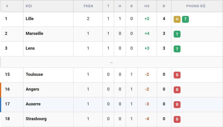Click Lille's yellow H draw badge
Viewport: 223px width, 127px height.
(x=177, y=19)
